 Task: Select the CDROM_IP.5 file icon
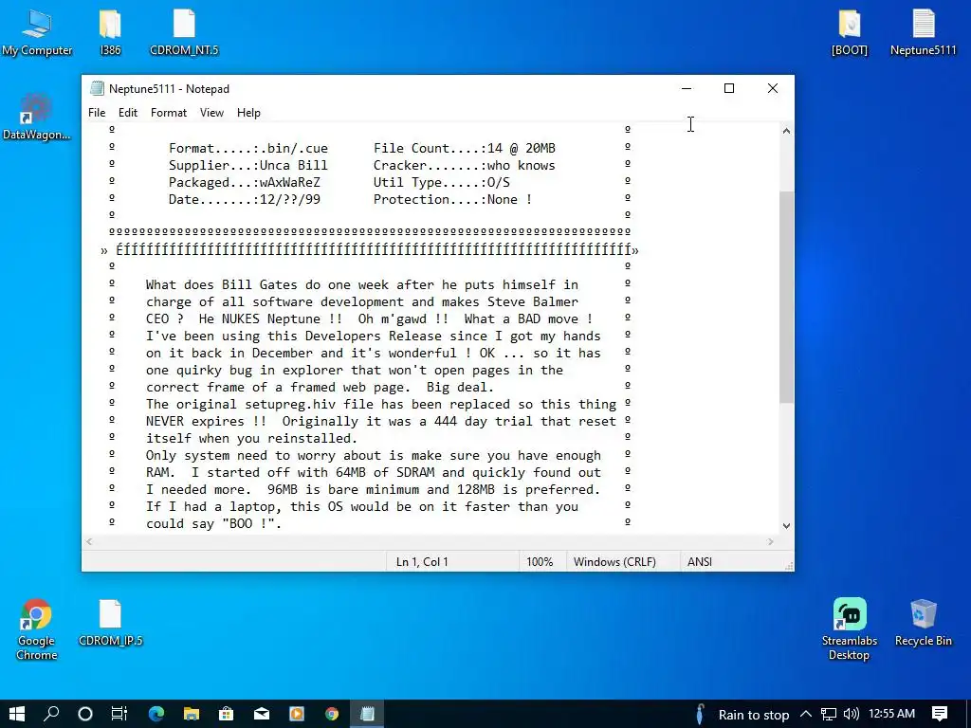click(x=110, y=623)
